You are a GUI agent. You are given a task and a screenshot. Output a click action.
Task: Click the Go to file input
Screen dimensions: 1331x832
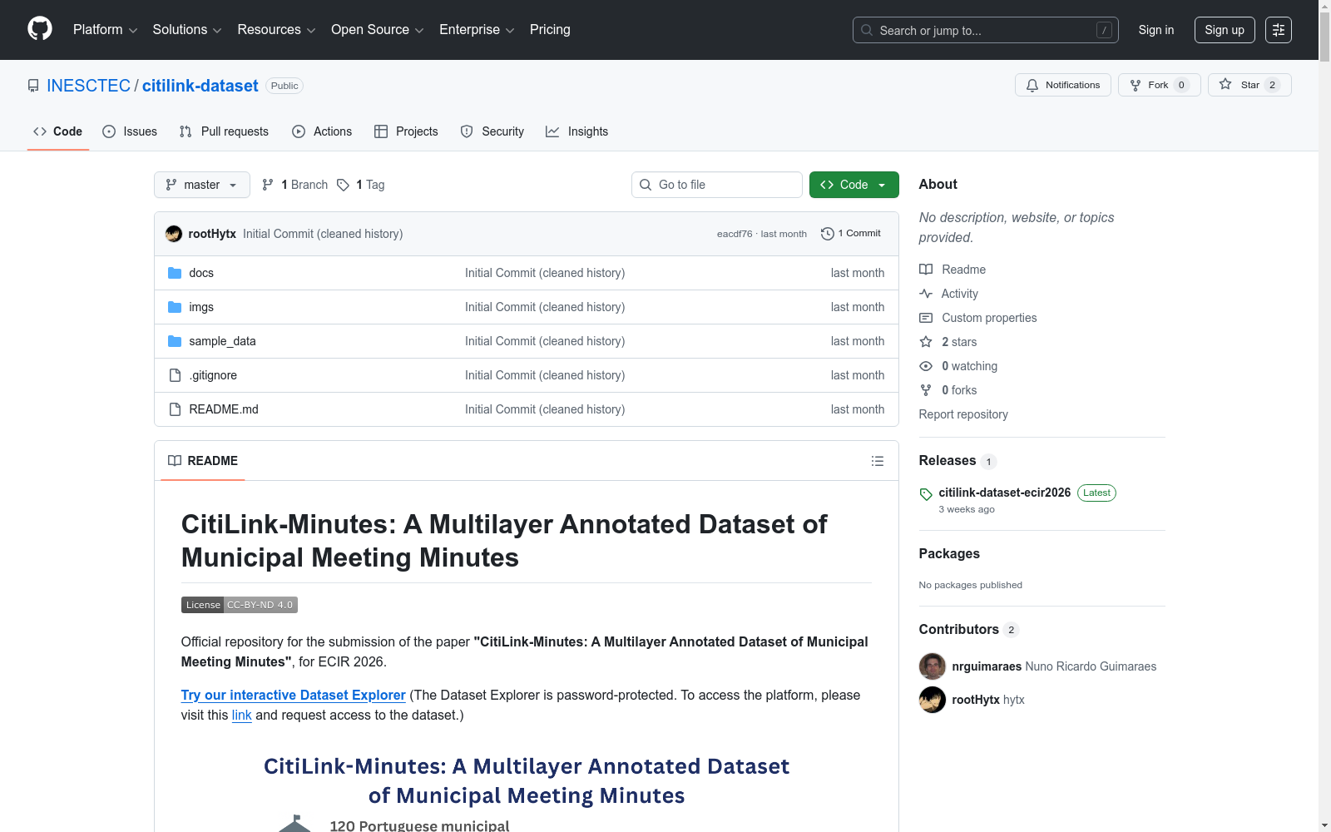tap(717, 185)
